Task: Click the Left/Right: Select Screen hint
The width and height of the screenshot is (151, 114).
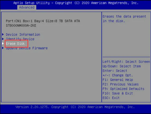Action: pyautogui.click(x=126, y=62)
